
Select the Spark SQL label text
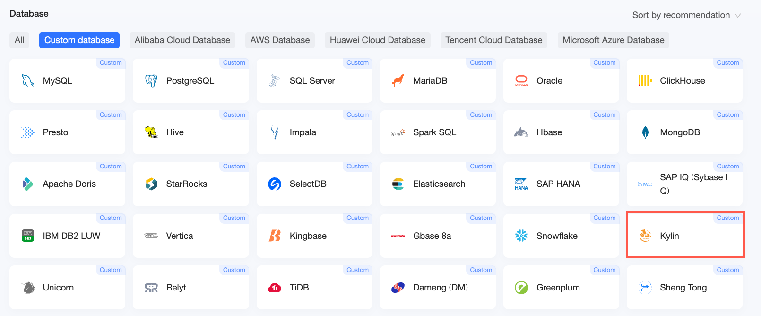pyautogui.click(x=435, y=132)
